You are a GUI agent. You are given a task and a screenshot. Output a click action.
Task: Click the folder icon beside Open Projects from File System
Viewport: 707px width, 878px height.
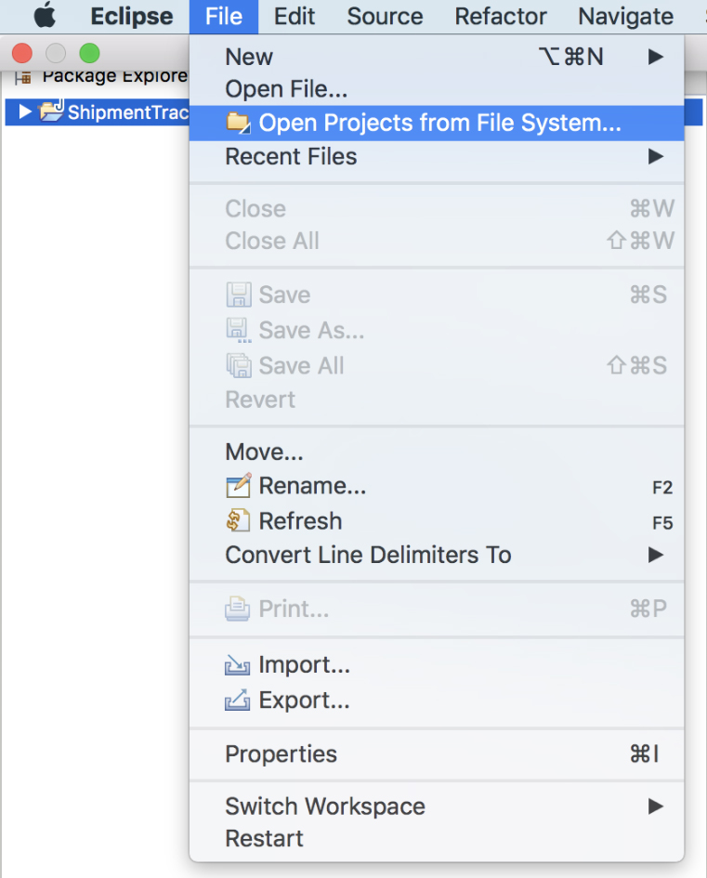coord(242,123)
